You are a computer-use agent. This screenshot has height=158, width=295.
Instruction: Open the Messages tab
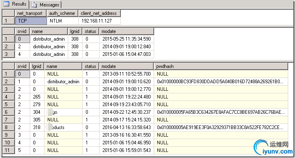point(46,4)
